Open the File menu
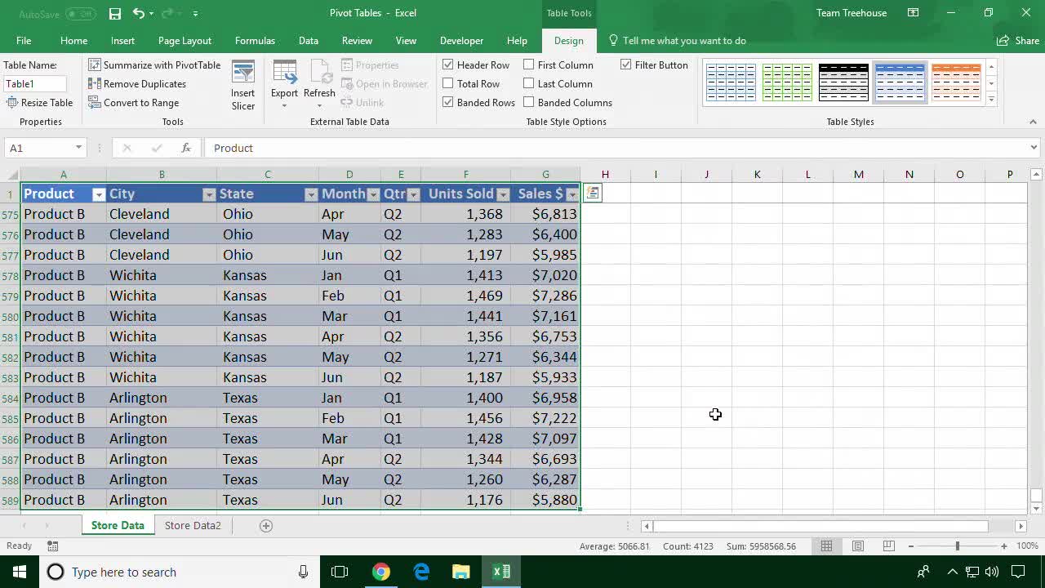Image resolution: width=1045 pixels, height=588 pixels. click(24, 41)
